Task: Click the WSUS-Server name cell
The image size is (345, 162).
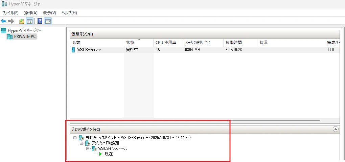Action: [89, 50]
